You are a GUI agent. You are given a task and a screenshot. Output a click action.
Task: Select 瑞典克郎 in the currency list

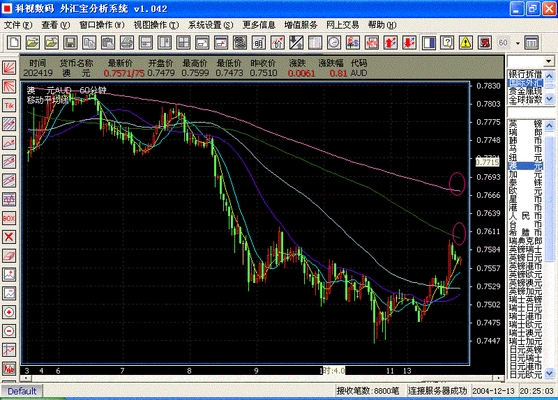point(526,241)
